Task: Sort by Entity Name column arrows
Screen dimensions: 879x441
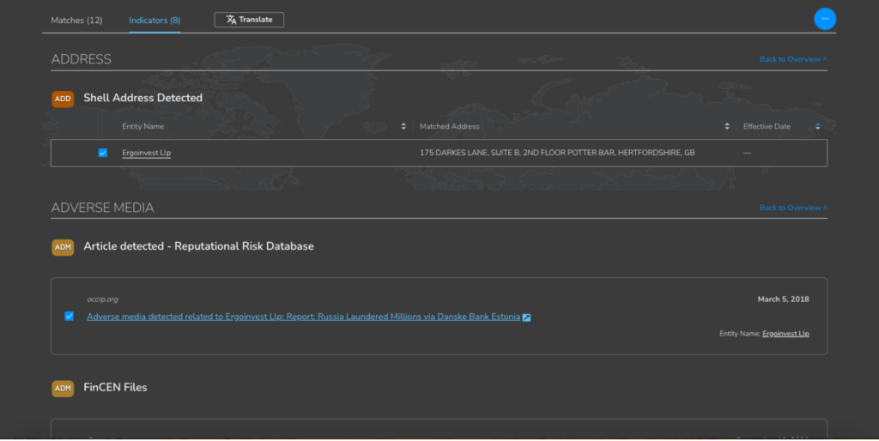Action: pos(403,127)
